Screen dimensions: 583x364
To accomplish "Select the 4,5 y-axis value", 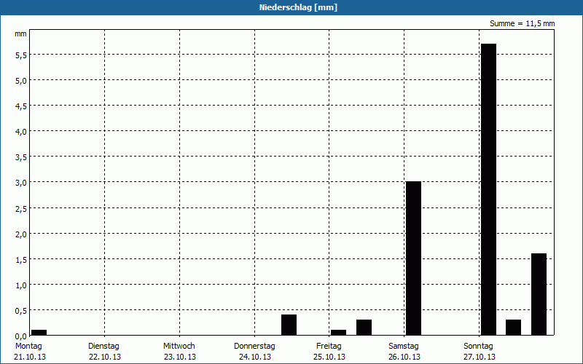I will pos(20,106).
